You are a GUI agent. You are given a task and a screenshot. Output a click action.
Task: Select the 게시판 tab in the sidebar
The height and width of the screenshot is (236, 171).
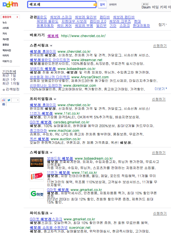pyautogui.click(x=6, y=39)
